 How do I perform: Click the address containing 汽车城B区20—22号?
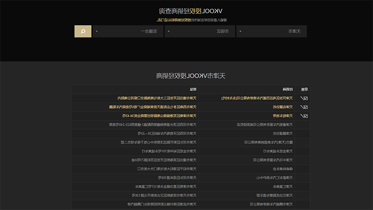tap(167, 133)
